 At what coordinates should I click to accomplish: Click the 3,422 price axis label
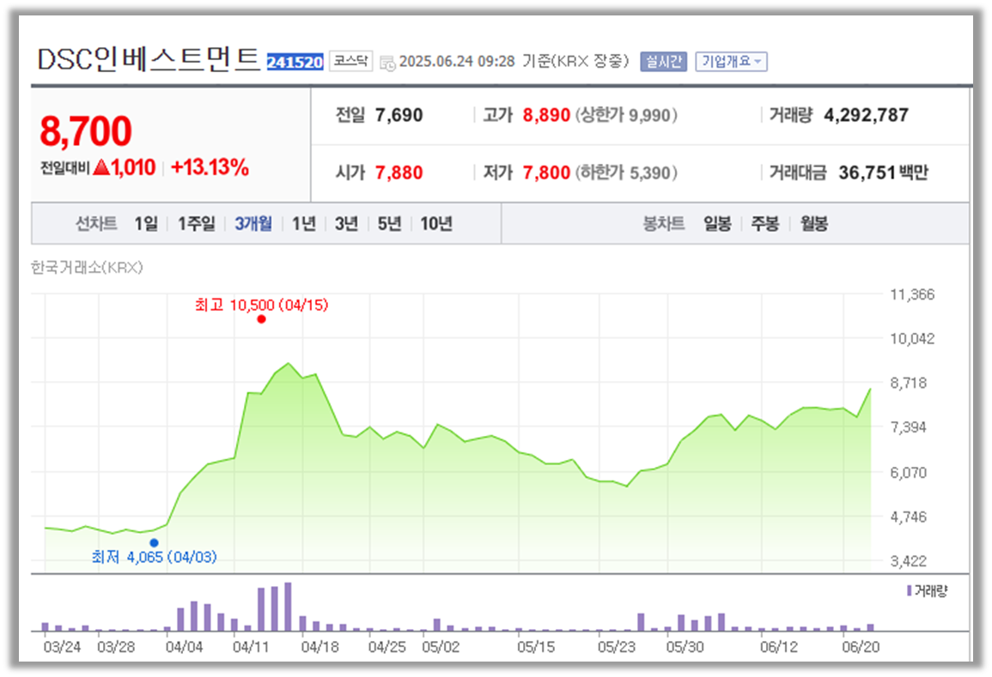[908, 561]
